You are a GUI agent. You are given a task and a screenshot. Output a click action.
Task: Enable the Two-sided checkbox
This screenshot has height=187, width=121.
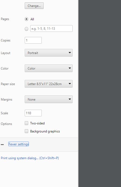26,123
